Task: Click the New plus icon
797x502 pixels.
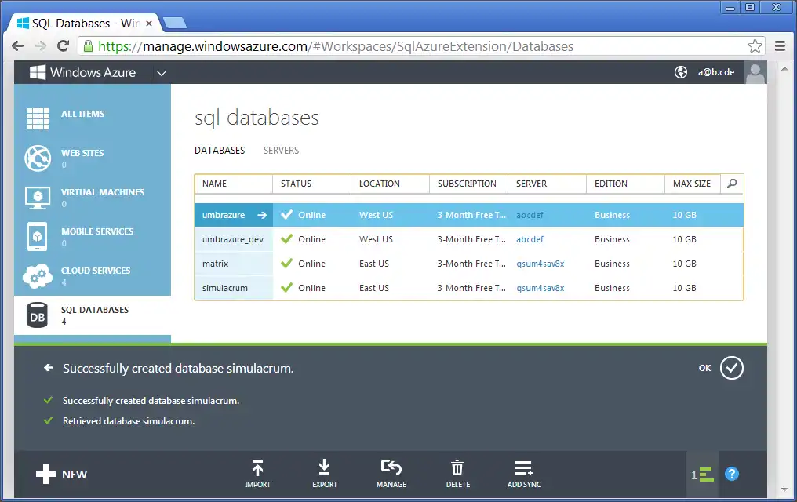Action: coord(45,474)
